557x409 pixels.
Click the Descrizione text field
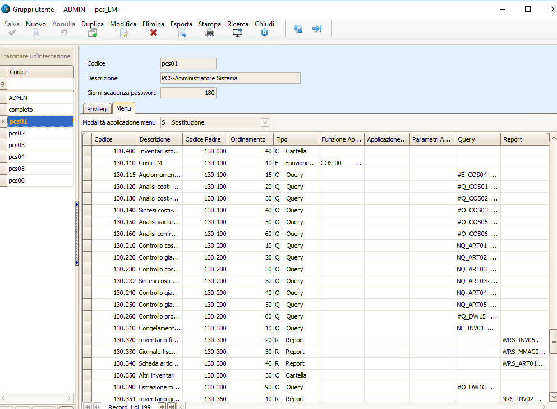pos(230,78)
